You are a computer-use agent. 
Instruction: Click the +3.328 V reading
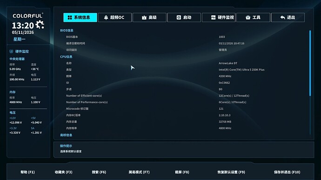point(15,133)
